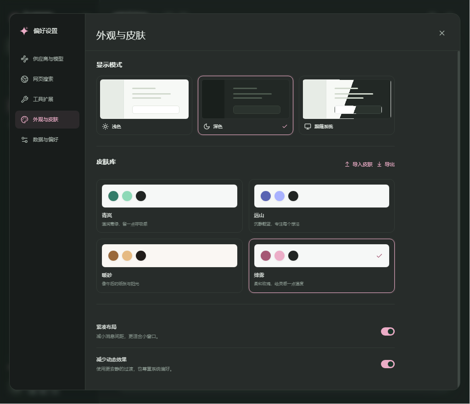Click the settings panel vertical scrollbar
Image resolution: width=470 pixels, height=404 pixels.
pyautogui.click(x=459, y=220)
